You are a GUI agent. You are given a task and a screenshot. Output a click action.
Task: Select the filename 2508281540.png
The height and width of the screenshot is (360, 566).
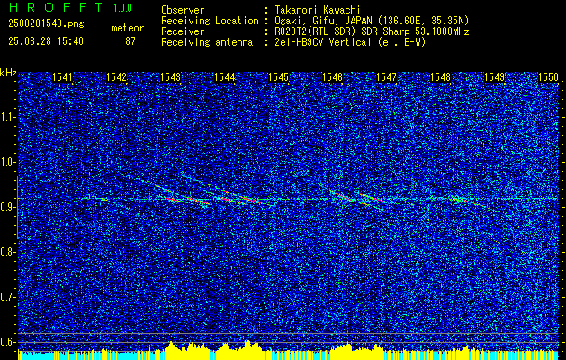46,24
